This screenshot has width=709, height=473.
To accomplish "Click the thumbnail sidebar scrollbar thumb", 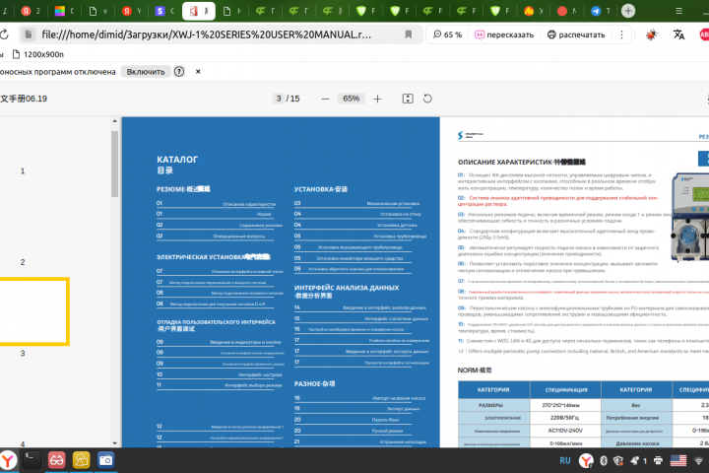I will pos(114,164).
